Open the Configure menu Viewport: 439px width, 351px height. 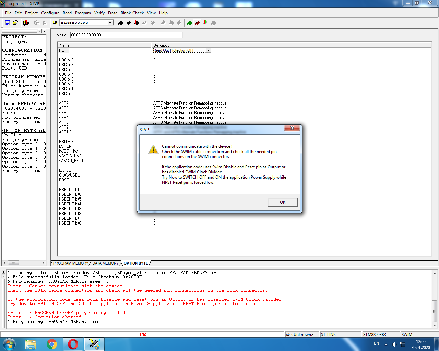click(x=50, y=13)
